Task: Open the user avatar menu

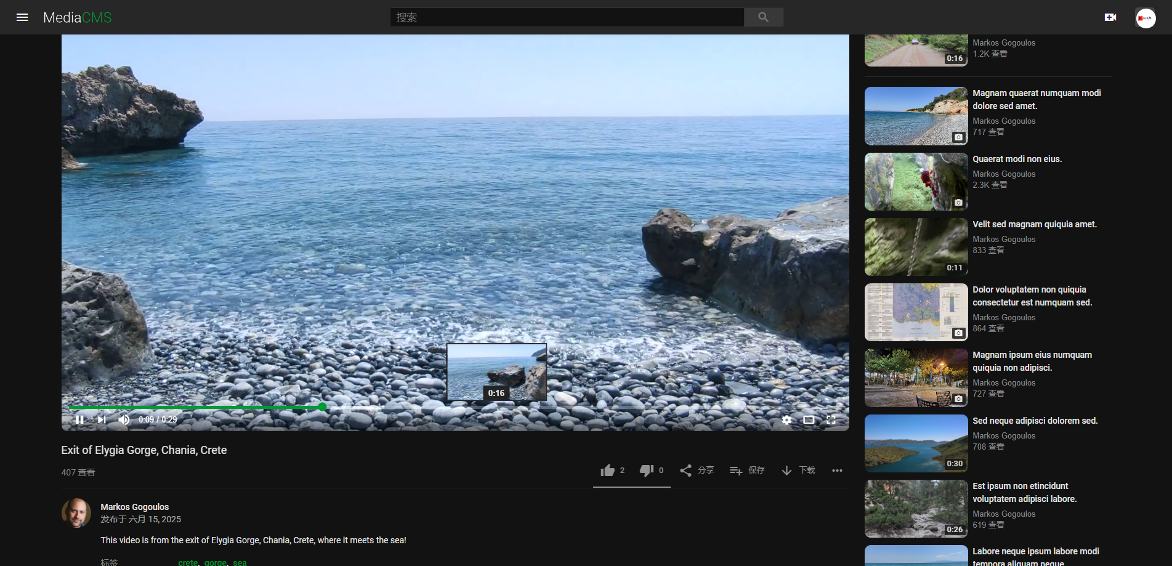Action: [x=1146, y=18]
